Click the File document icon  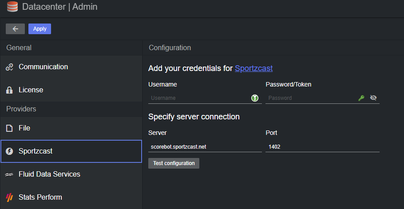coord(10,128)
